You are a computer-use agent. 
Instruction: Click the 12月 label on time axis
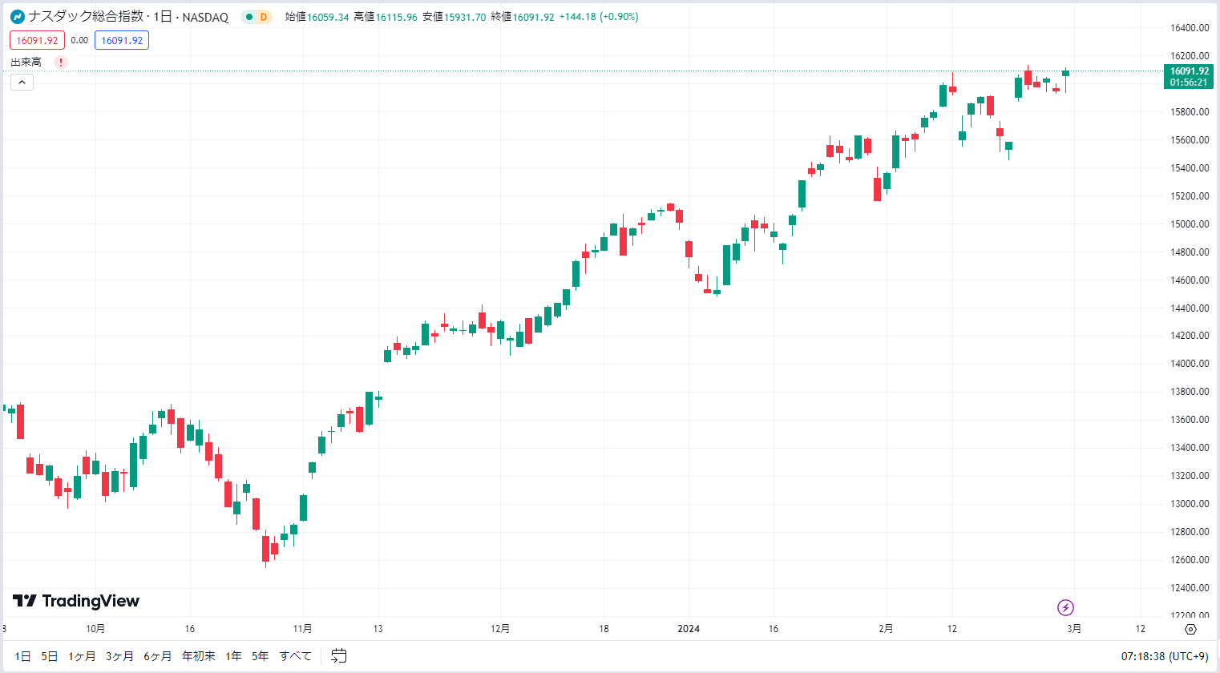500,629
